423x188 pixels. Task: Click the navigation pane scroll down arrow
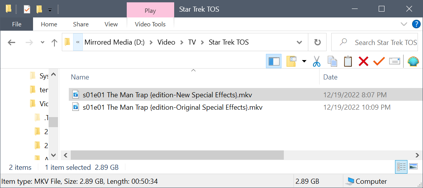(x=53, y=155)
